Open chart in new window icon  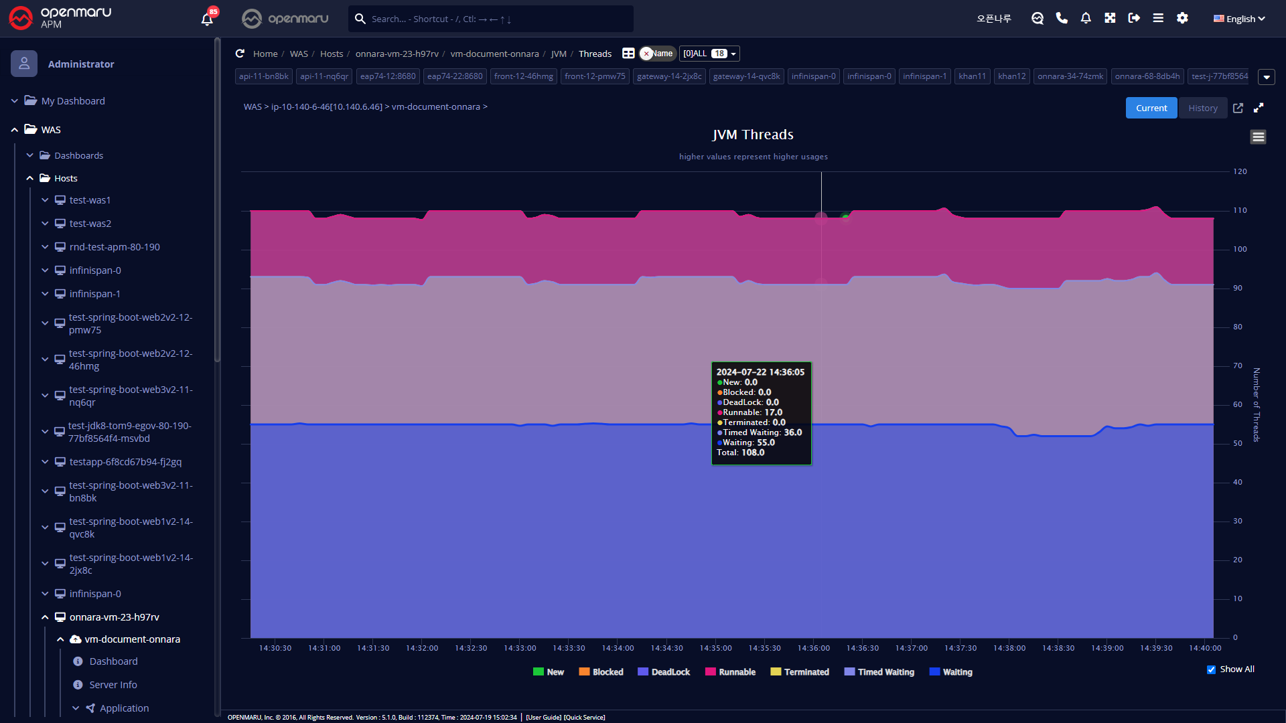pyautogui.click(x=1238, y=108)
